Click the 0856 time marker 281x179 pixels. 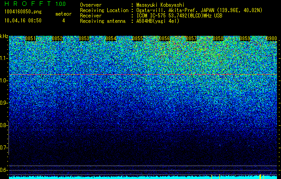164,38
